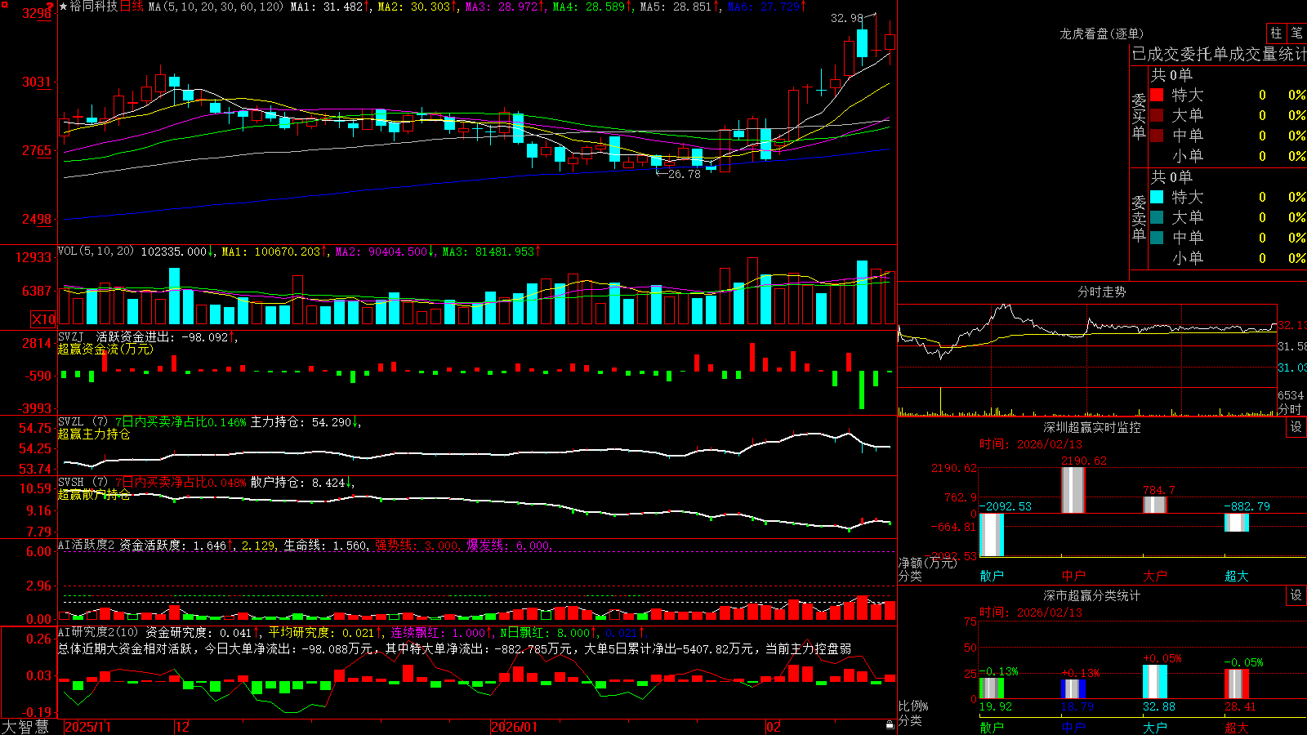The width and height of the screenshot is (1307, 735).
Task: Open 设 settings for 深市超赢分类统计
Action: click(x=1296, y=595)
